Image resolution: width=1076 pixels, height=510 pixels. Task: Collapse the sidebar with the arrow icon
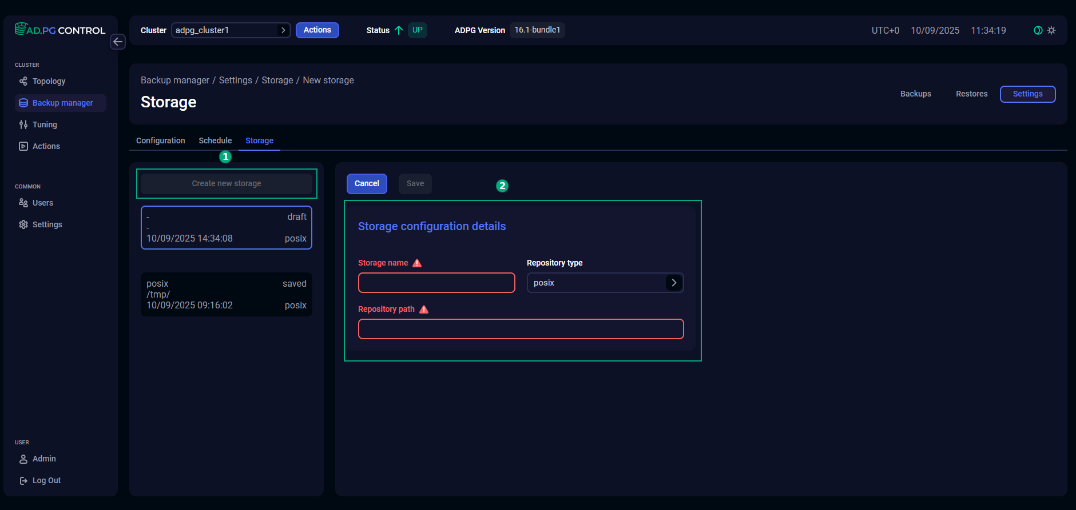pos(118,42)
